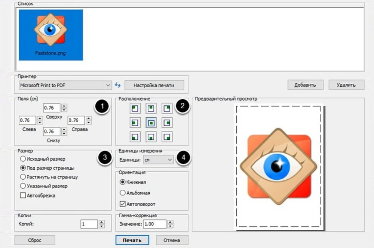
Task: Click inside the Гамма-коррекция Значение field
Action: click(x=154, y=224)
